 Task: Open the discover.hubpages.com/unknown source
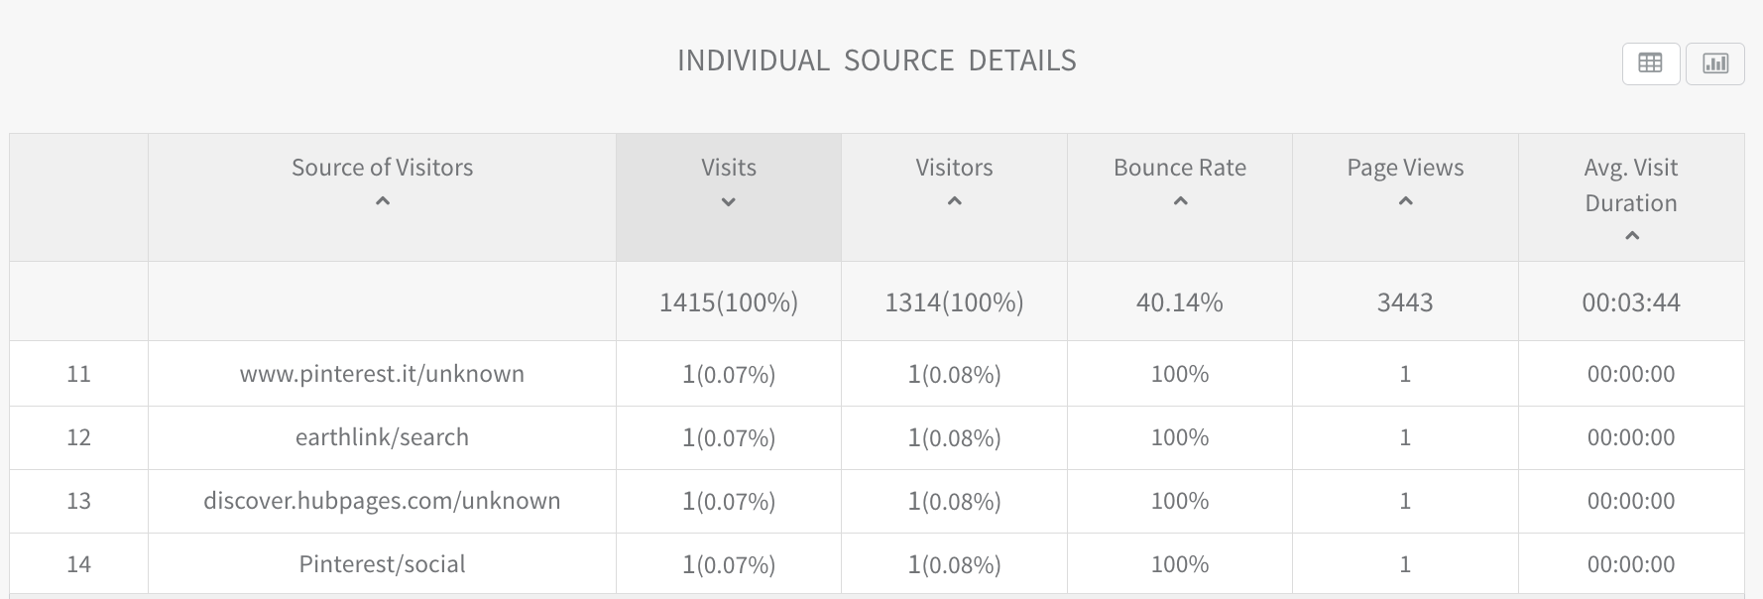[383, 501]
